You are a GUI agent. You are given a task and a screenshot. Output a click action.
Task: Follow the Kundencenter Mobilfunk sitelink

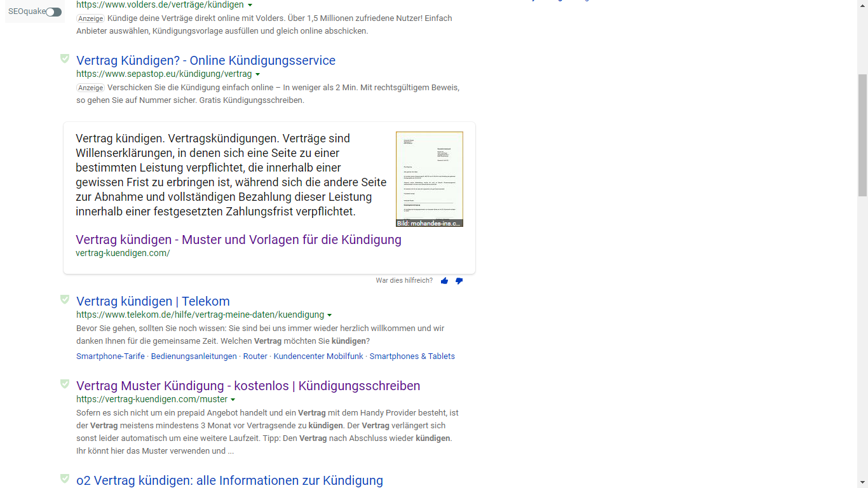tap(318, 356)
